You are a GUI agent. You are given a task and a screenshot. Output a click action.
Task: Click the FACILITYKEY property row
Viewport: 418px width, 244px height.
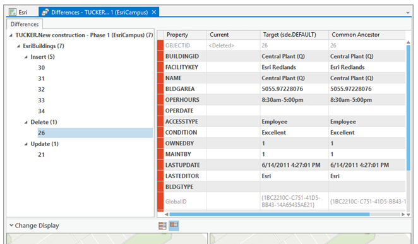282,67
